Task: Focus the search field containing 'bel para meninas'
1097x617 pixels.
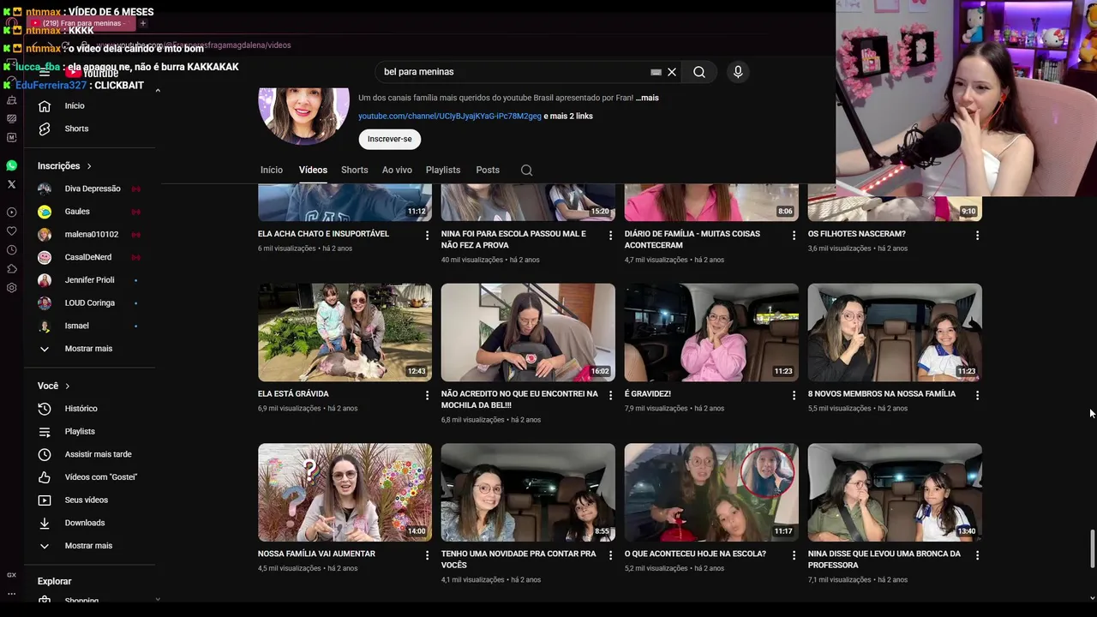Action: (514, 72)
